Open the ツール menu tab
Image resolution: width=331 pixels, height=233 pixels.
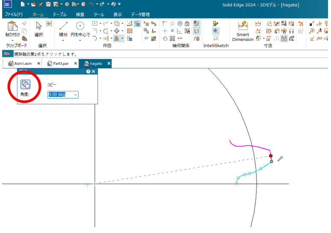point(99,14)
